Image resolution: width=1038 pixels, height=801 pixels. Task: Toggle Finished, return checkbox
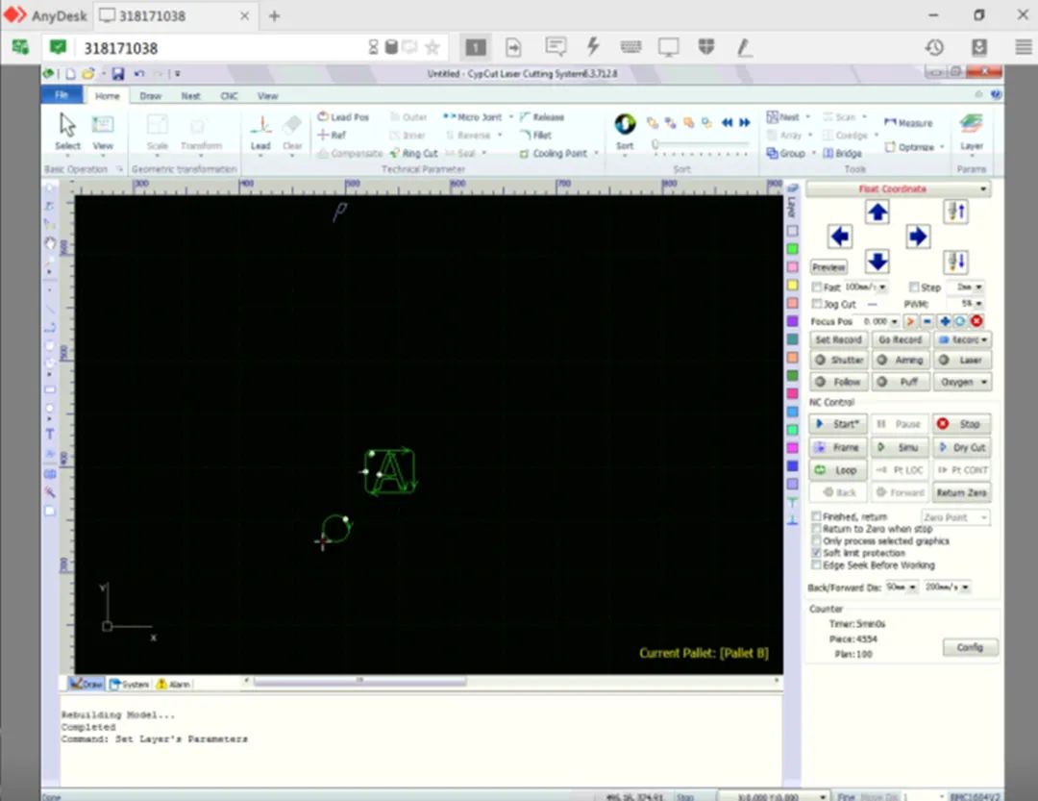coord(816,516)
